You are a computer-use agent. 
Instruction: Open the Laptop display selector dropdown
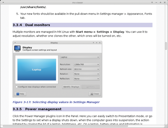pos(80,57)
